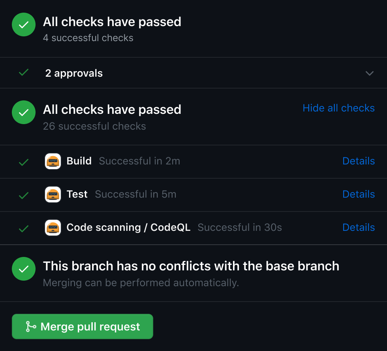Expand the 2 approvals section label
The image size is (387, 351).
74,73
